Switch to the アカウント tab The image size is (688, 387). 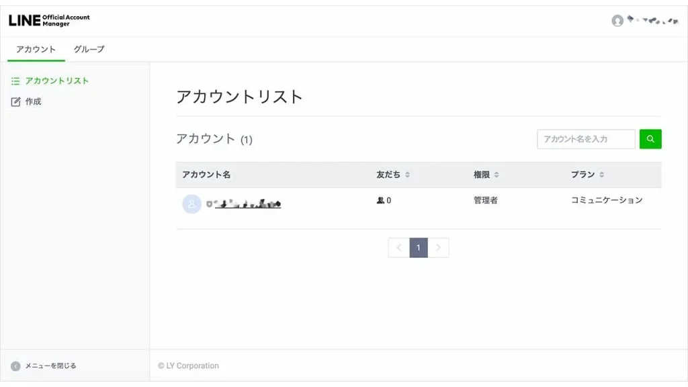click(x=36, y=49)
